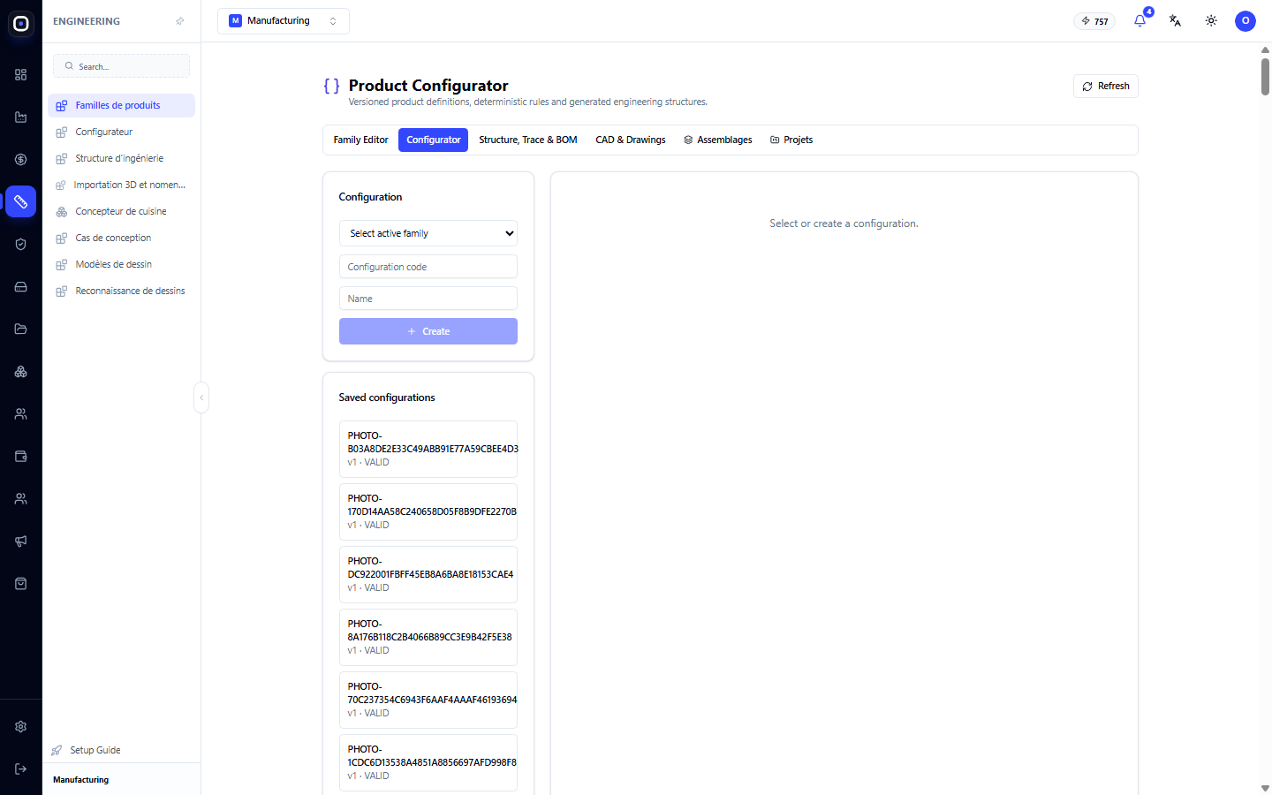Viewport: 1272px width, 795px height.
Task: Open the notifications bell icon
Action: click(1139, 21)
